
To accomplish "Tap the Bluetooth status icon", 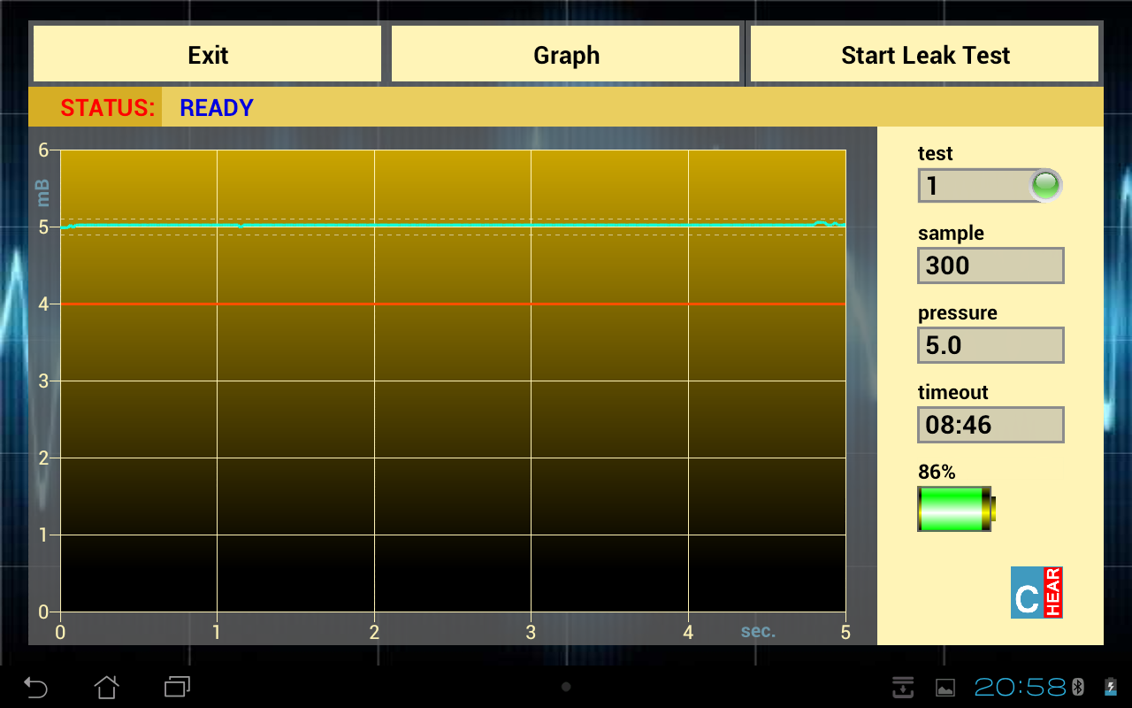I will 1078,687.
